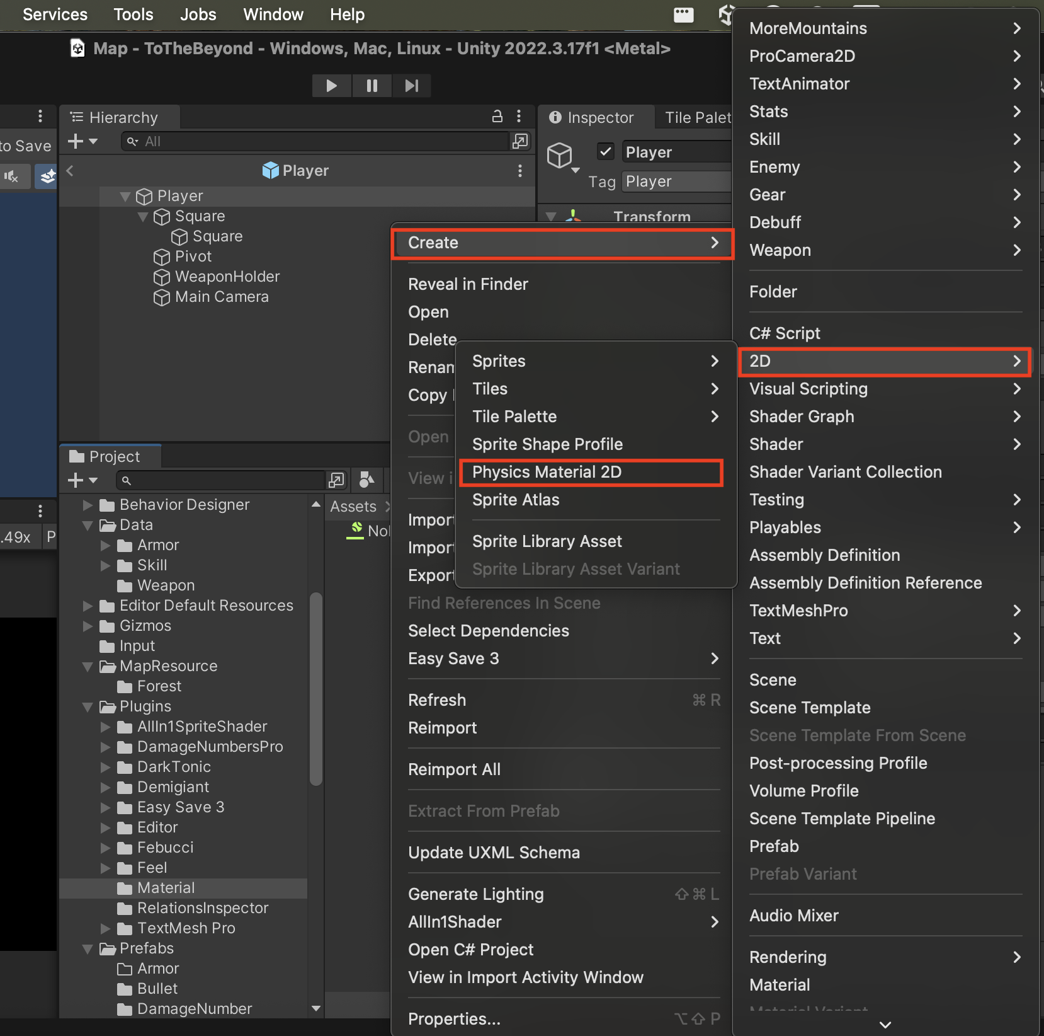The height and width of the screenshot is (1036, 1044).
Task: Open the Tile Palette submenu
Action: (596, 417)
